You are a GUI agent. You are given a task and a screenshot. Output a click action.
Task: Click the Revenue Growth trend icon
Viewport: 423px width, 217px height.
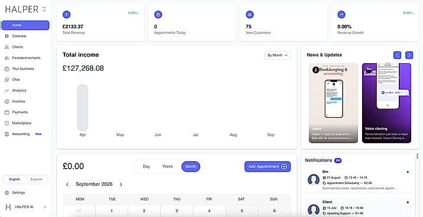click(341, 15)
